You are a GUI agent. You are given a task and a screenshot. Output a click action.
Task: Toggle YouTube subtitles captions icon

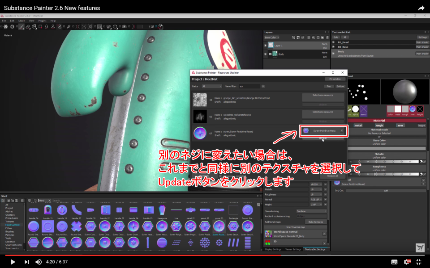tap(394, 262)
